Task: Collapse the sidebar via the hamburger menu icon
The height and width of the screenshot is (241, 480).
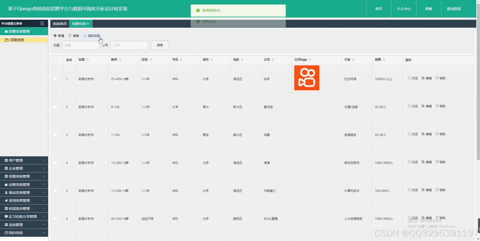Action: [42, 23]
